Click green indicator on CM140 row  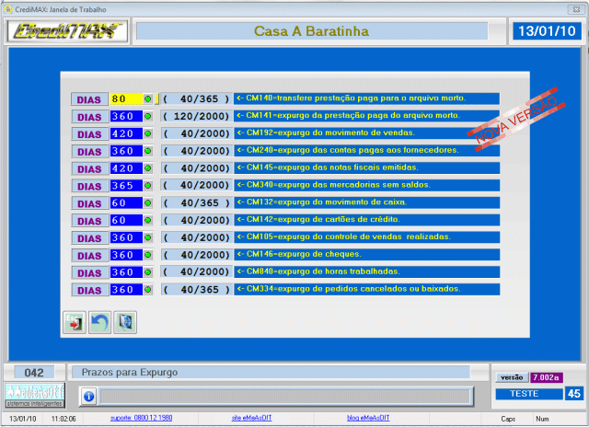point(149,98)
